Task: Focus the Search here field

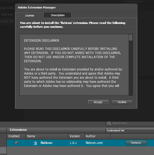Action: tap(130, 123)
